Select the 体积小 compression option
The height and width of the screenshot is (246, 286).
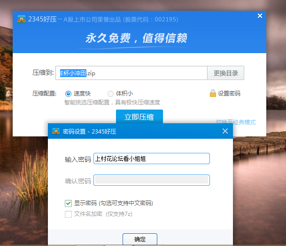(x=111, y=94)
